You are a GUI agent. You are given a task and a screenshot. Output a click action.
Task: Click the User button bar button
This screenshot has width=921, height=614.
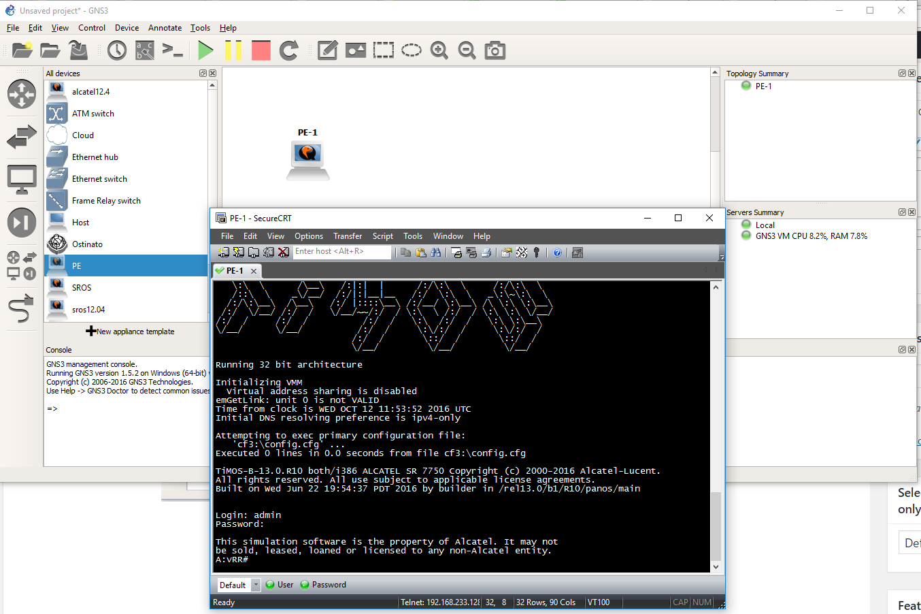coord(280,585)
